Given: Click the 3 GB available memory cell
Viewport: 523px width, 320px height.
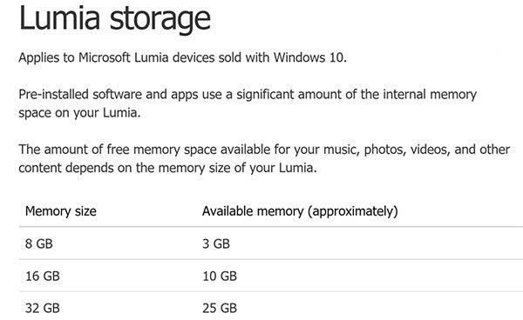Looking at the screenshot, I should click(216, 243).
